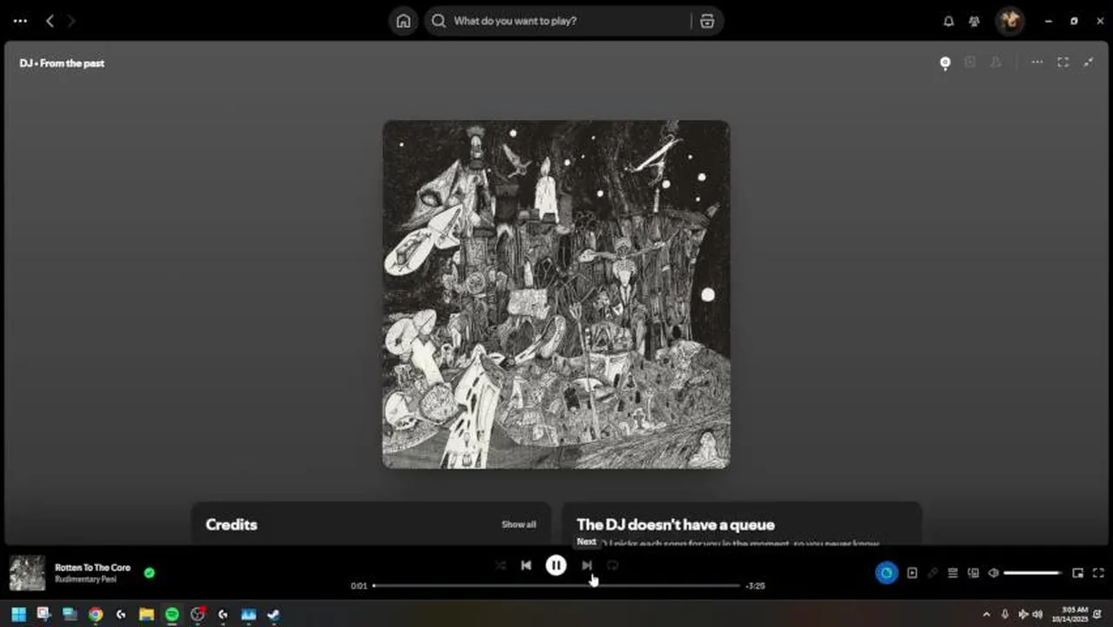
Task: Open File Explorer from taskbar
Action: (x=146, y=614)
